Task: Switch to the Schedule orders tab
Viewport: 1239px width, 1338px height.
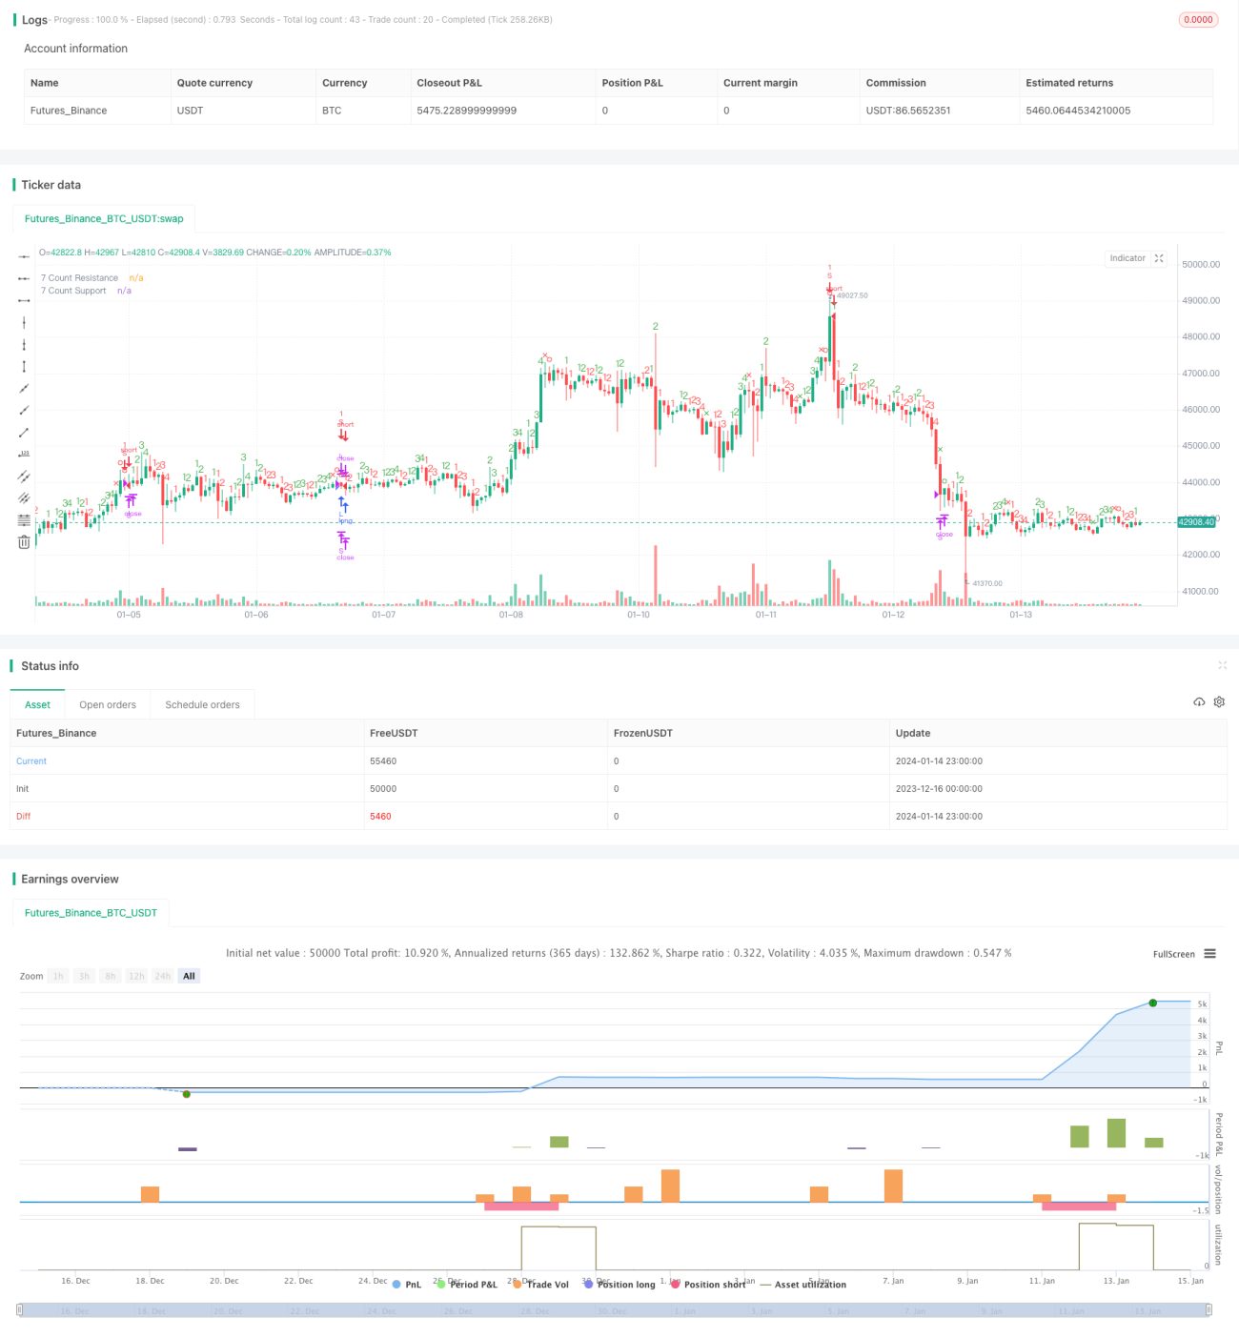Action: pyautogui.click(x=202, y=705)
